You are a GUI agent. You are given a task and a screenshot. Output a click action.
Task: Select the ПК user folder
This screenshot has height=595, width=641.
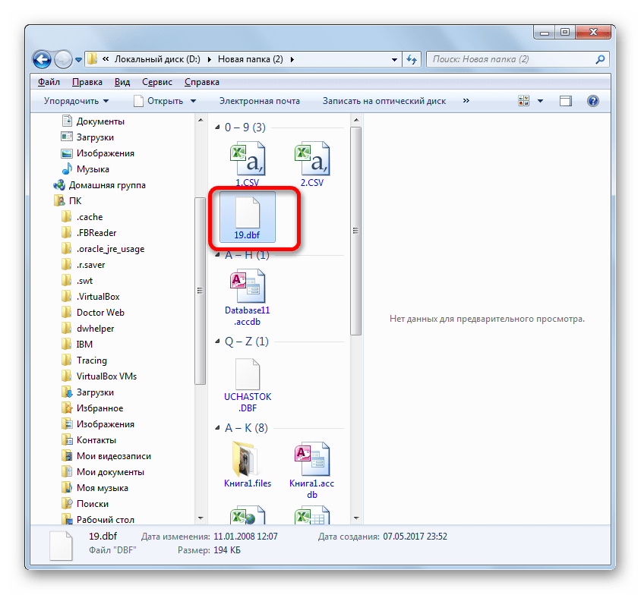click(x=68, y=201)
